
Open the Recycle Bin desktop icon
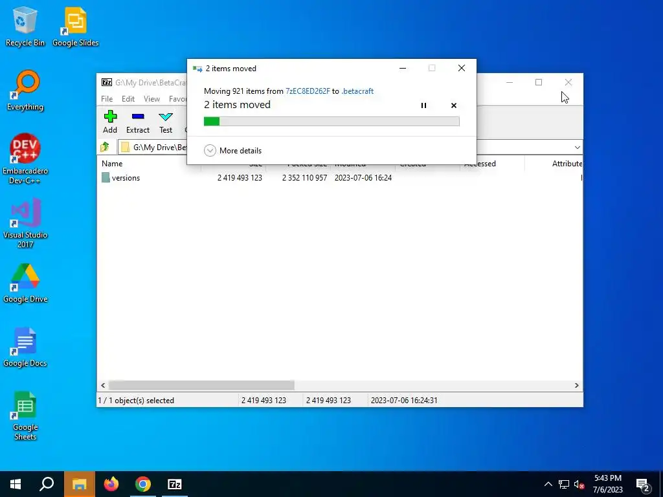[x=25, y=27]
